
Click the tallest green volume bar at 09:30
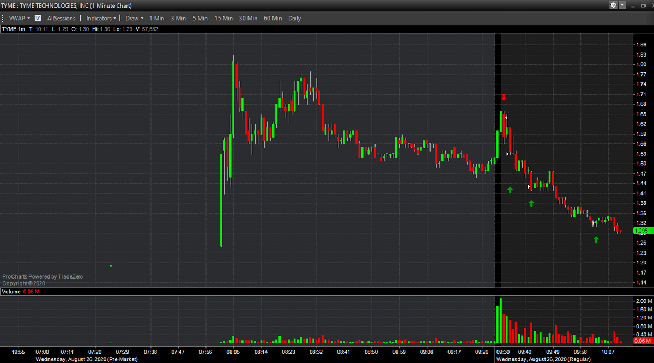click(x=501, y=321)
